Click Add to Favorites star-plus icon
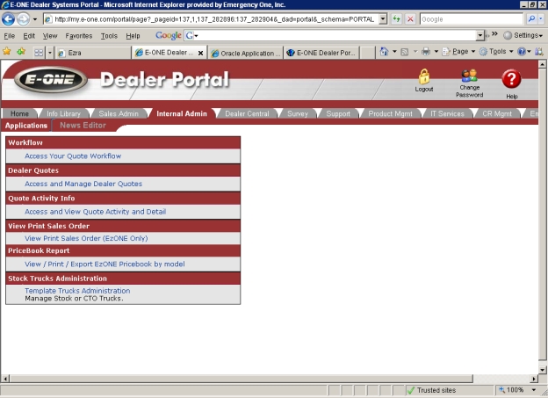The height and width of the screenshot is (398, 548). click(21, 52)
